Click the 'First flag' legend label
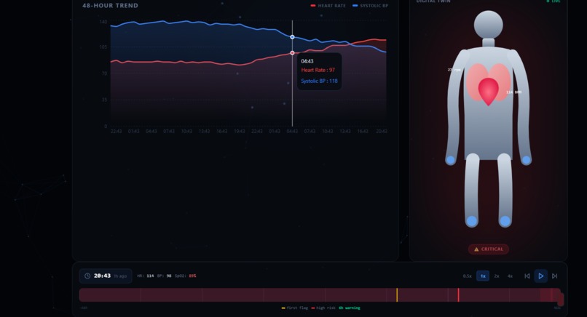The height and width of the screenshot is (317, 587). coord(295,308)
